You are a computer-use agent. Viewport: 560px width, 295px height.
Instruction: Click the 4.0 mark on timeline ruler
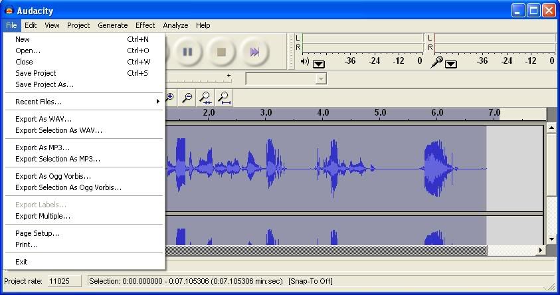coord(323,113)
